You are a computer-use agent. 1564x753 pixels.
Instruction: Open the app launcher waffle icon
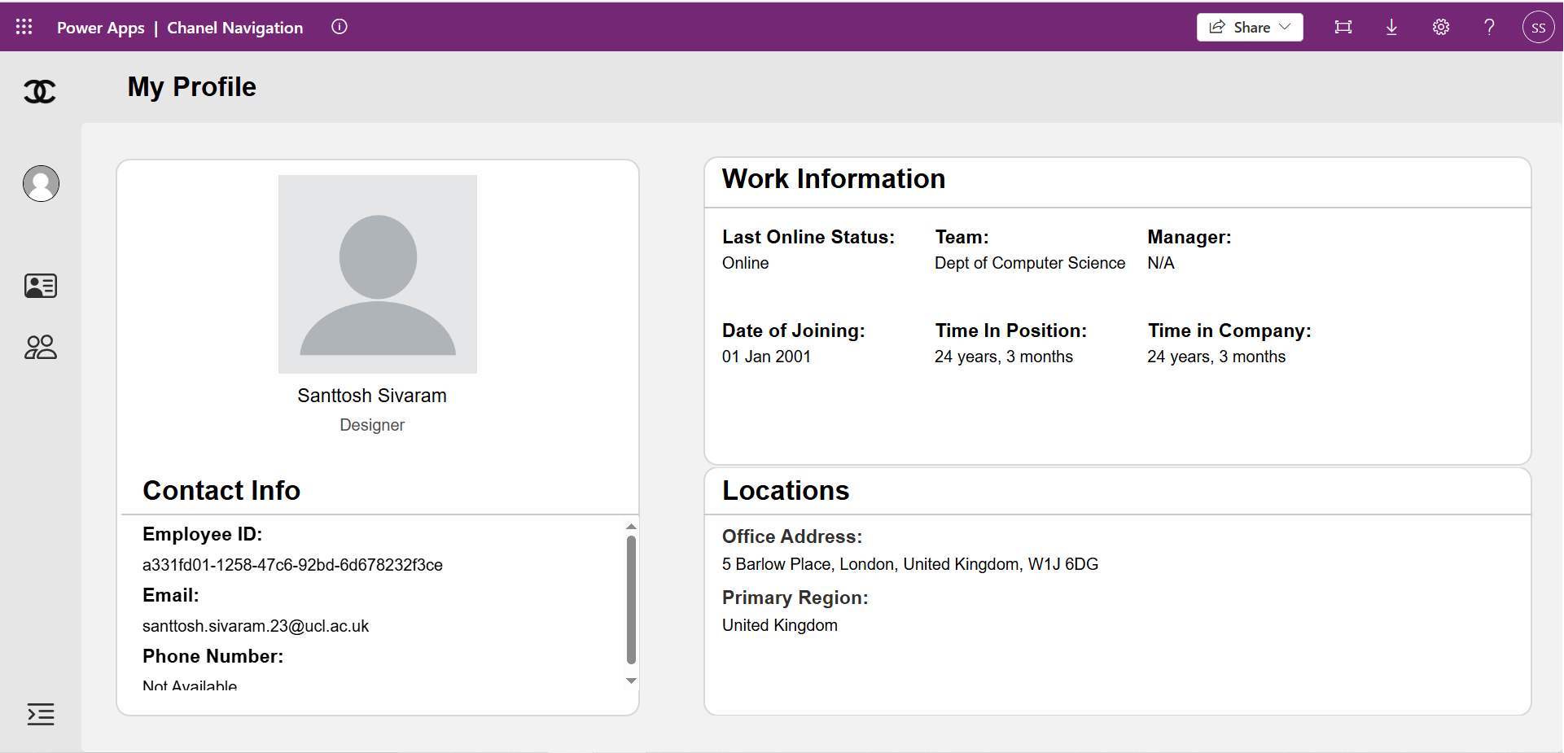coord(24,27)
